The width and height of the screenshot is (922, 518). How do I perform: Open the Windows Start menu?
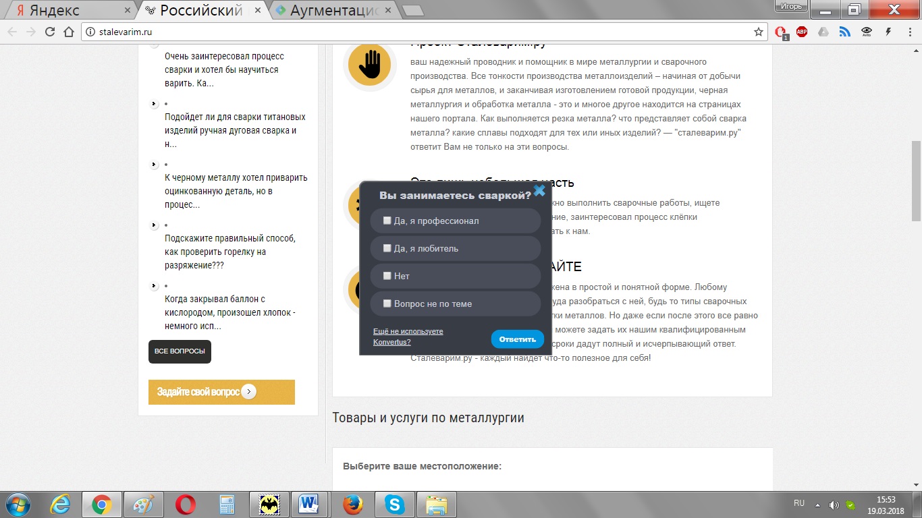click(x=18, y=504)
